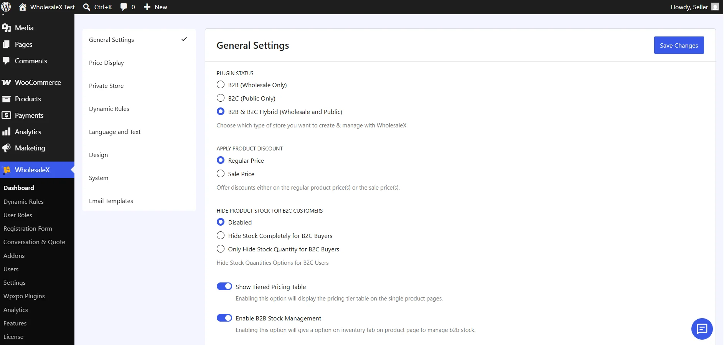This screenshot has height=345, width=724.
Task: Choose Regular Price for product discount
Action: (x=221, y=160)
